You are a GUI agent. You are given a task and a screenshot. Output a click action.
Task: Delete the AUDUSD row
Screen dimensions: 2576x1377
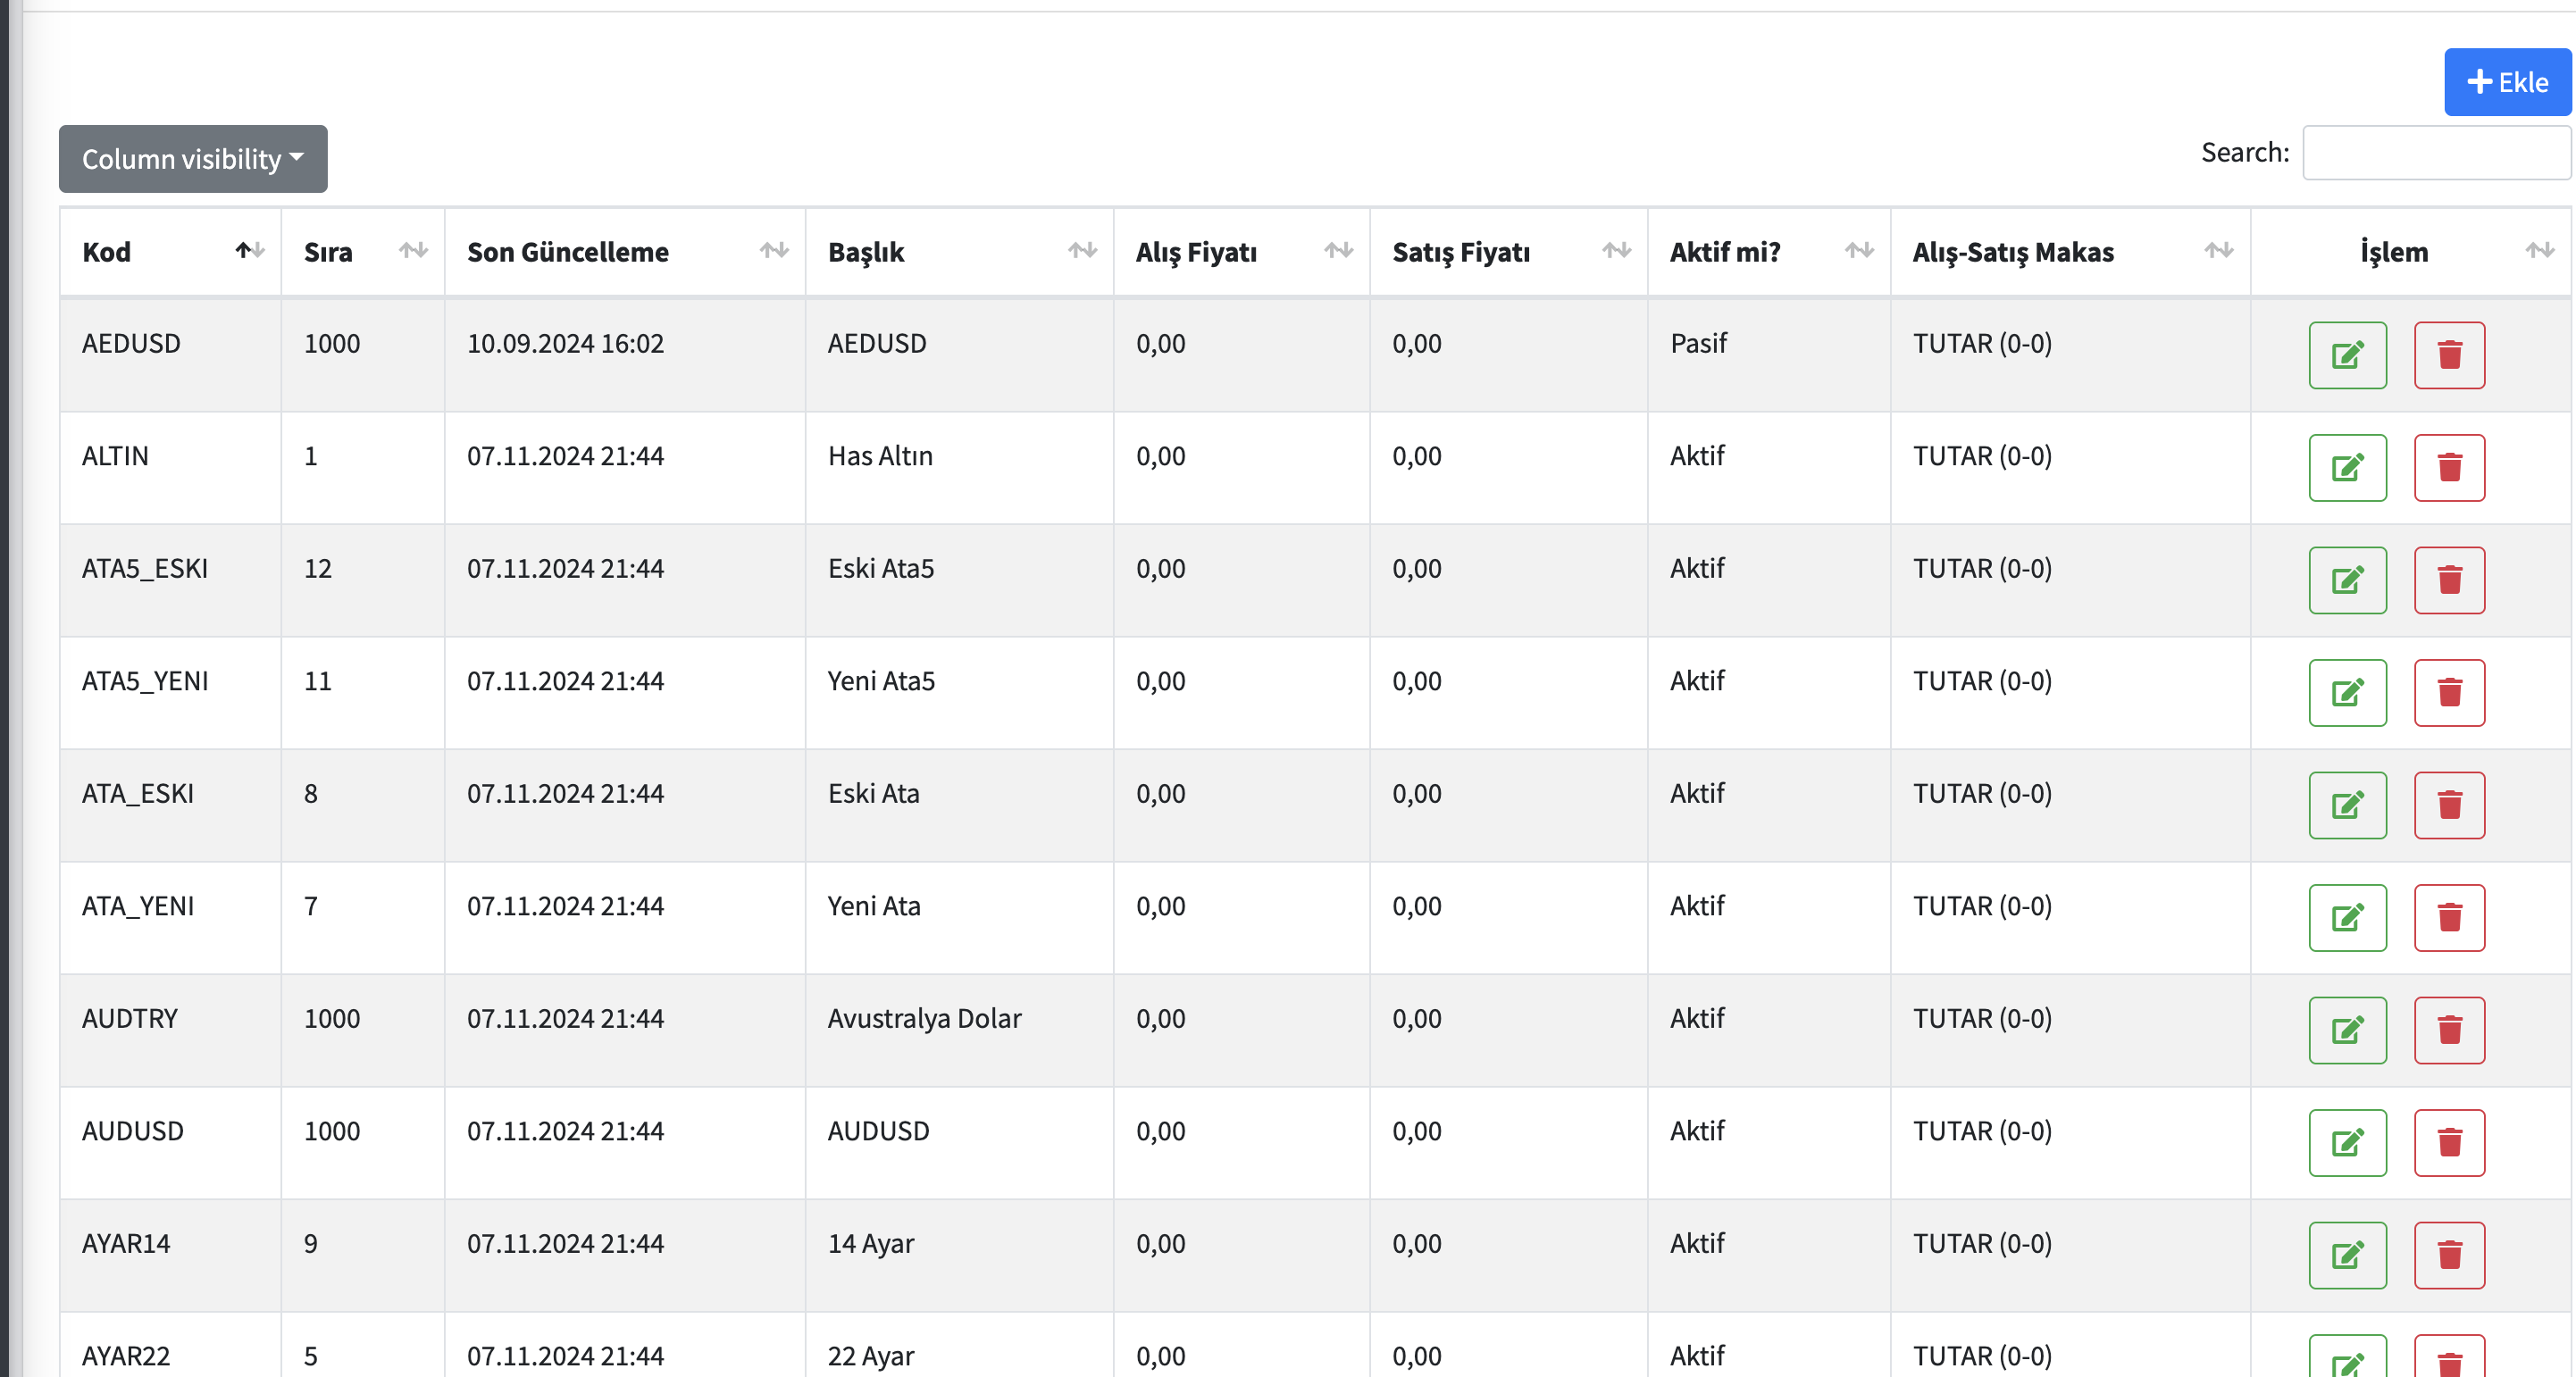pyautogui.click(x=2449, y=1142)
